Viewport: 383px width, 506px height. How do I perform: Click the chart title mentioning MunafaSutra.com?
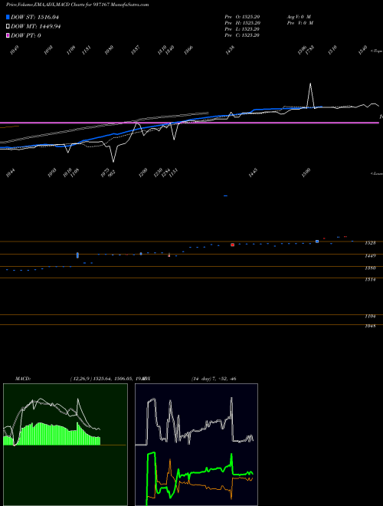(77, 5)
